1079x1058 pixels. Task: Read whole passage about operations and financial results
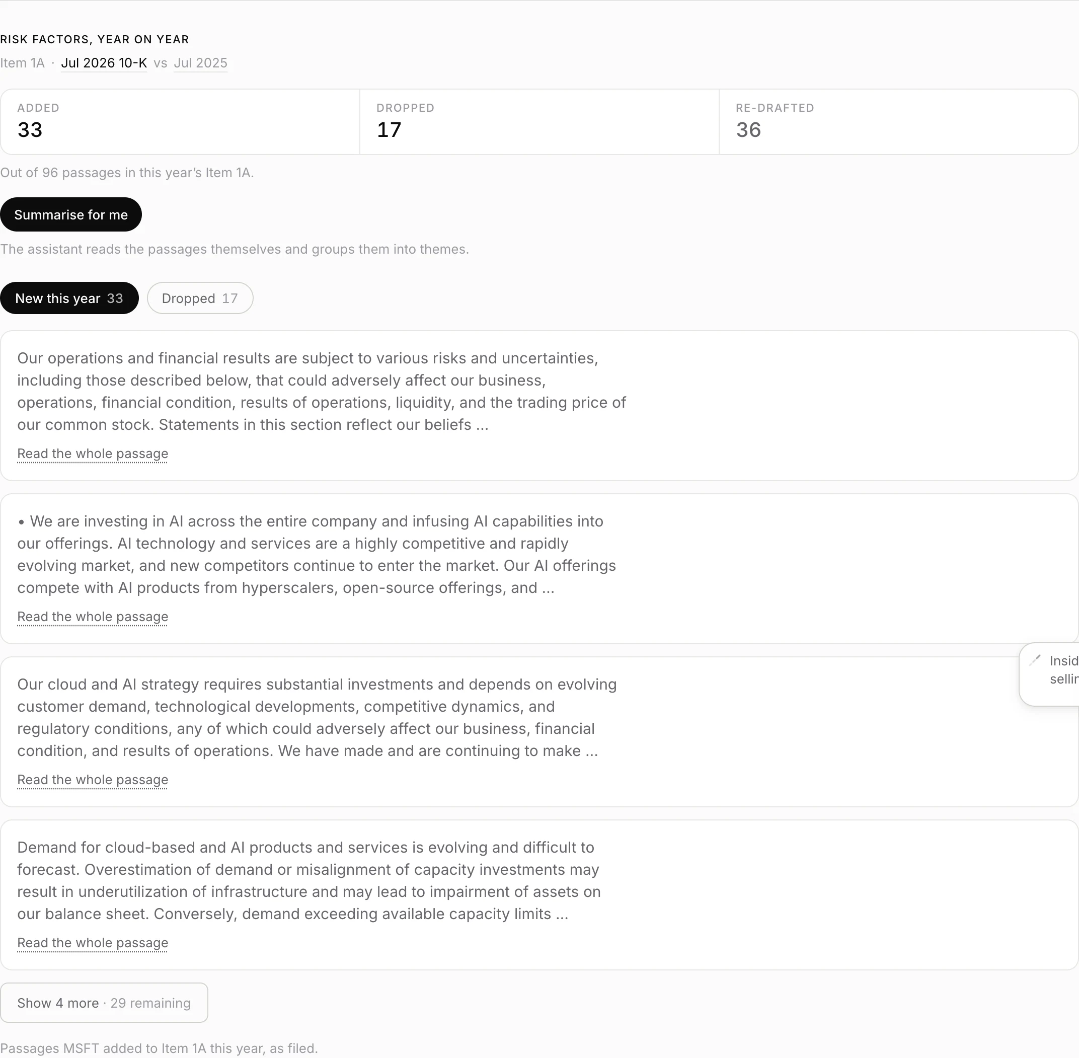[93, 454]
